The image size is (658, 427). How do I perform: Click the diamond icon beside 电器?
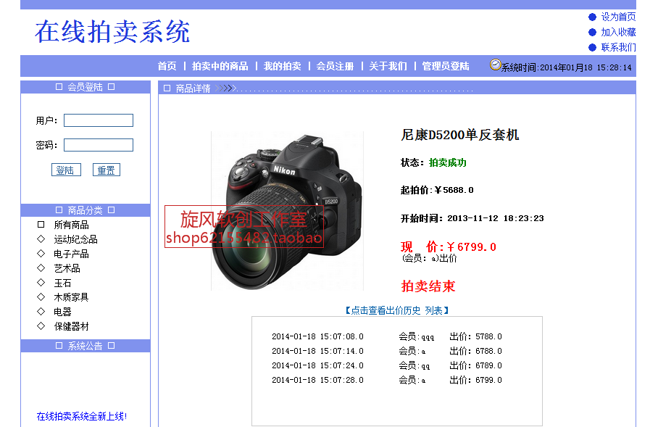41,311
